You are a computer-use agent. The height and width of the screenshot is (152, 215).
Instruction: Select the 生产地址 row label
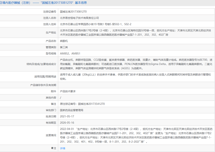[x=51, y=33]
